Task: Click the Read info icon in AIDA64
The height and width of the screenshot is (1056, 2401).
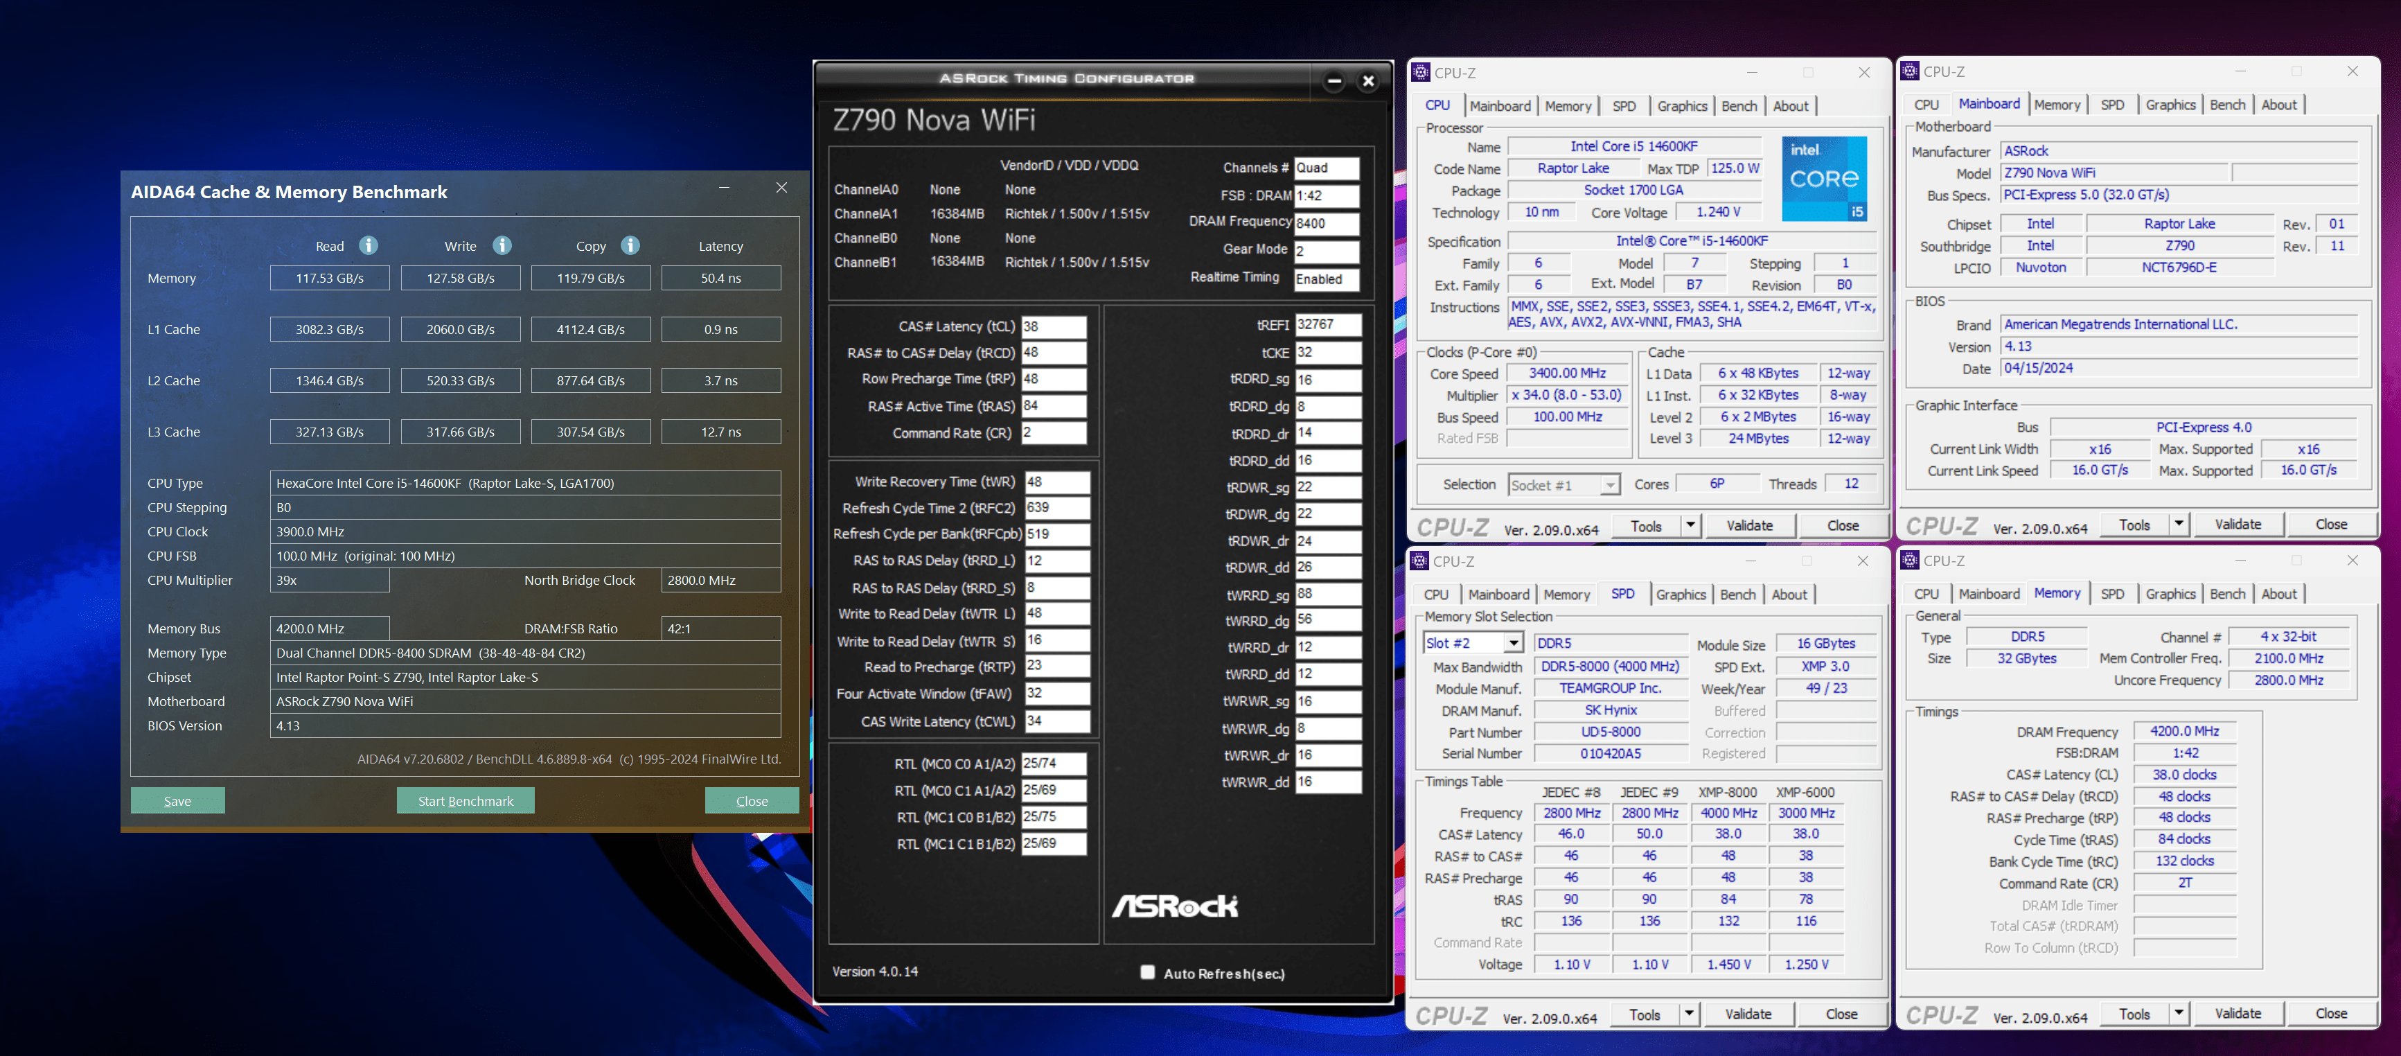Action: 369,245
